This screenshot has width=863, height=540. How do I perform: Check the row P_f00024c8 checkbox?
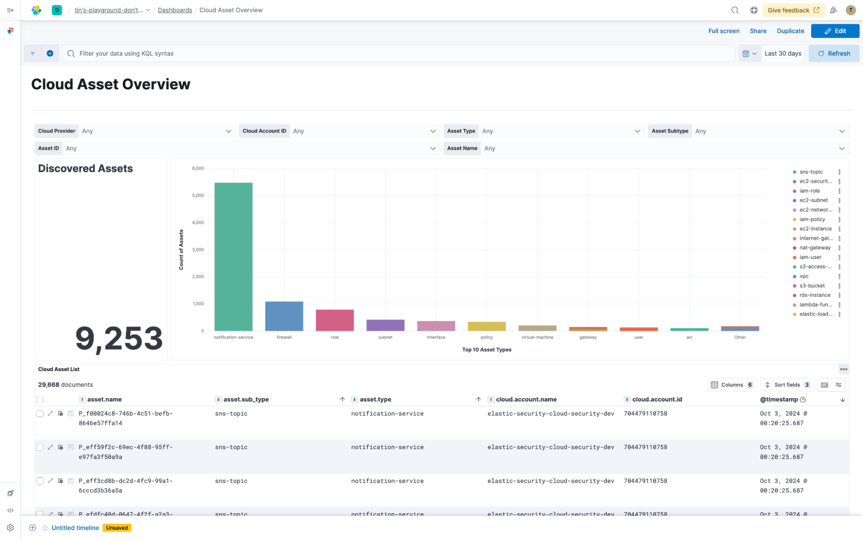tap(40, 414)
